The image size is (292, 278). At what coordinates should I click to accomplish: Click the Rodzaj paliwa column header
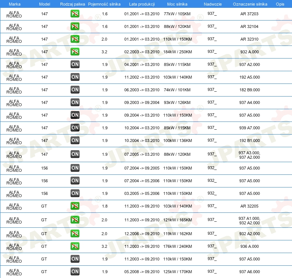point(72,4)
